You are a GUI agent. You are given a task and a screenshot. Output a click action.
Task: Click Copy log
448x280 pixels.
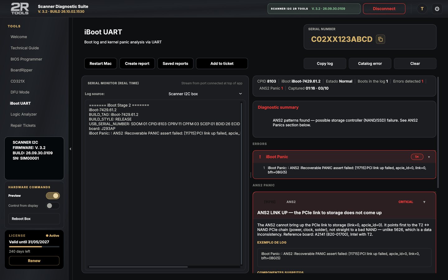(325, 63)
